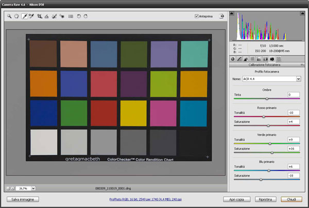Click the Ombre Tinta value field
Viewport: 309px width, 208px height.
coord(294,95)
